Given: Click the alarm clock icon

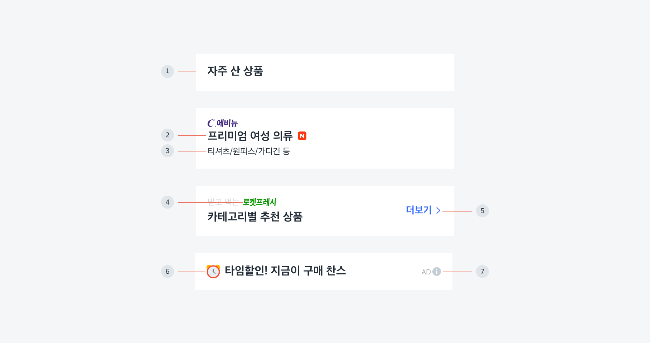Looking at the screenshot, I should pos(213,272).
